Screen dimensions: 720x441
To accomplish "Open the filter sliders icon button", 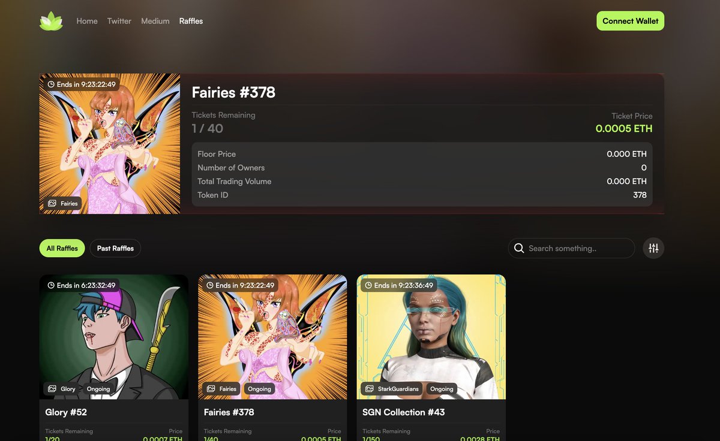I will tap(653, 248).
